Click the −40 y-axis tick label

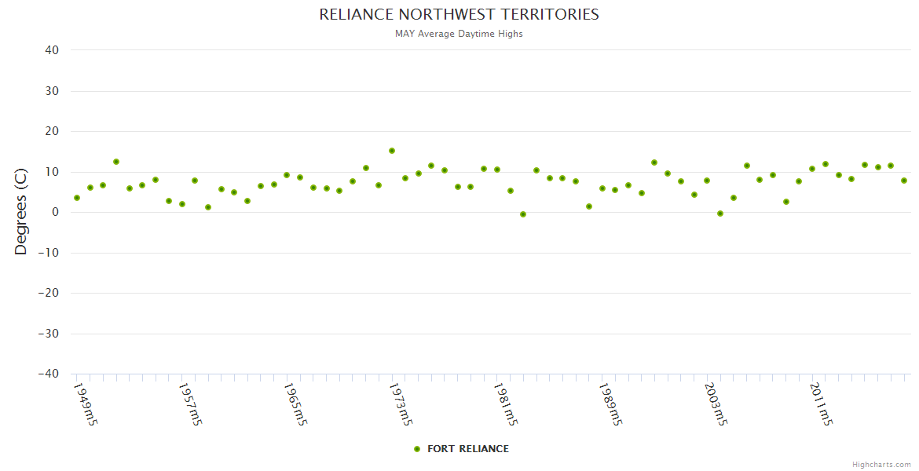(x=48, y=374)
